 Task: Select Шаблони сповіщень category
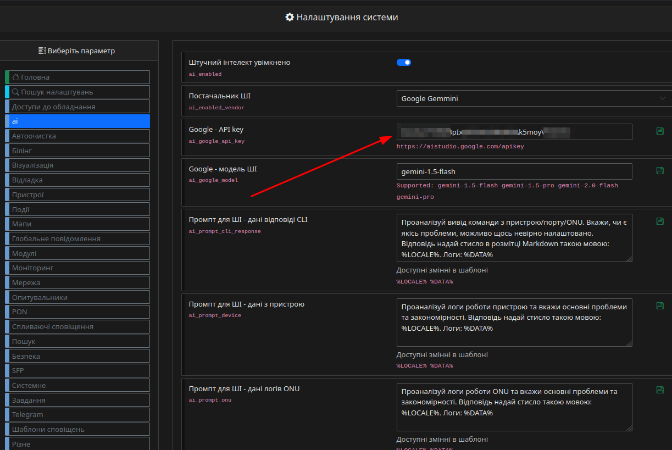[77, 429]
